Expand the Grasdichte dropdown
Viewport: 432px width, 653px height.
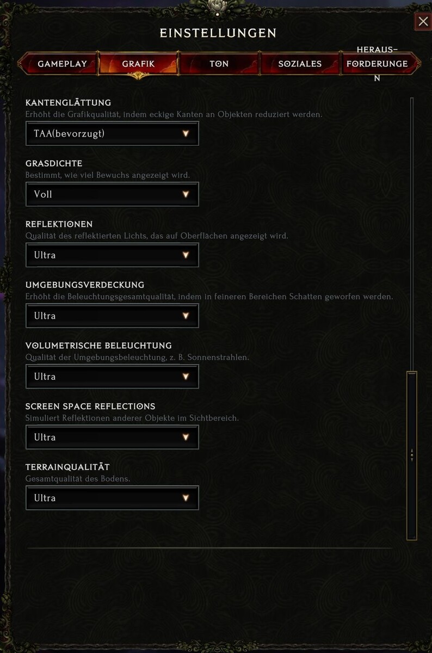pyautogui.click(x=112, y=194)
